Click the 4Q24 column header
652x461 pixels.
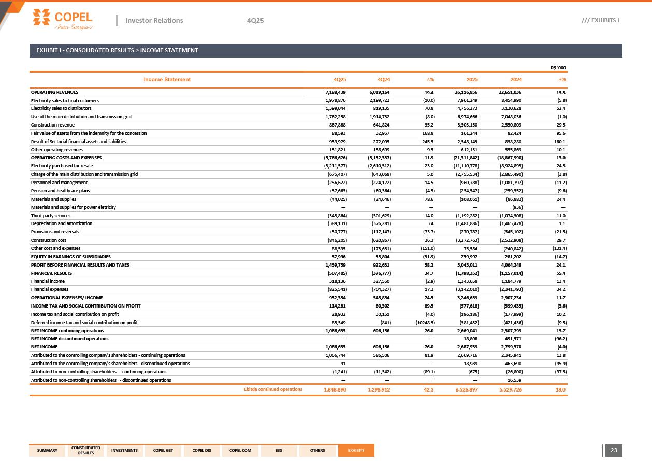click(383, 80)
